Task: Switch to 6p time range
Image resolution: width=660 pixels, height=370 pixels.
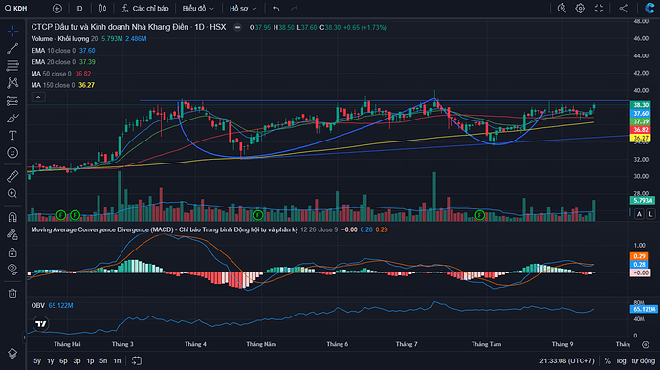Action: (x=63, y=360)
